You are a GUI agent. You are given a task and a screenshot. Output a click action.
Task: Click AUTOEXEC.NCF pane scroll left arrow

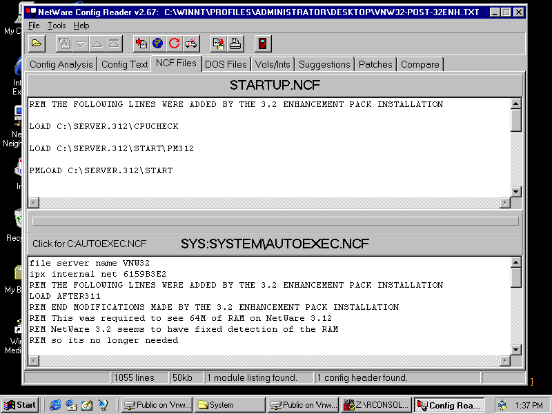click(x=34, y=360)
